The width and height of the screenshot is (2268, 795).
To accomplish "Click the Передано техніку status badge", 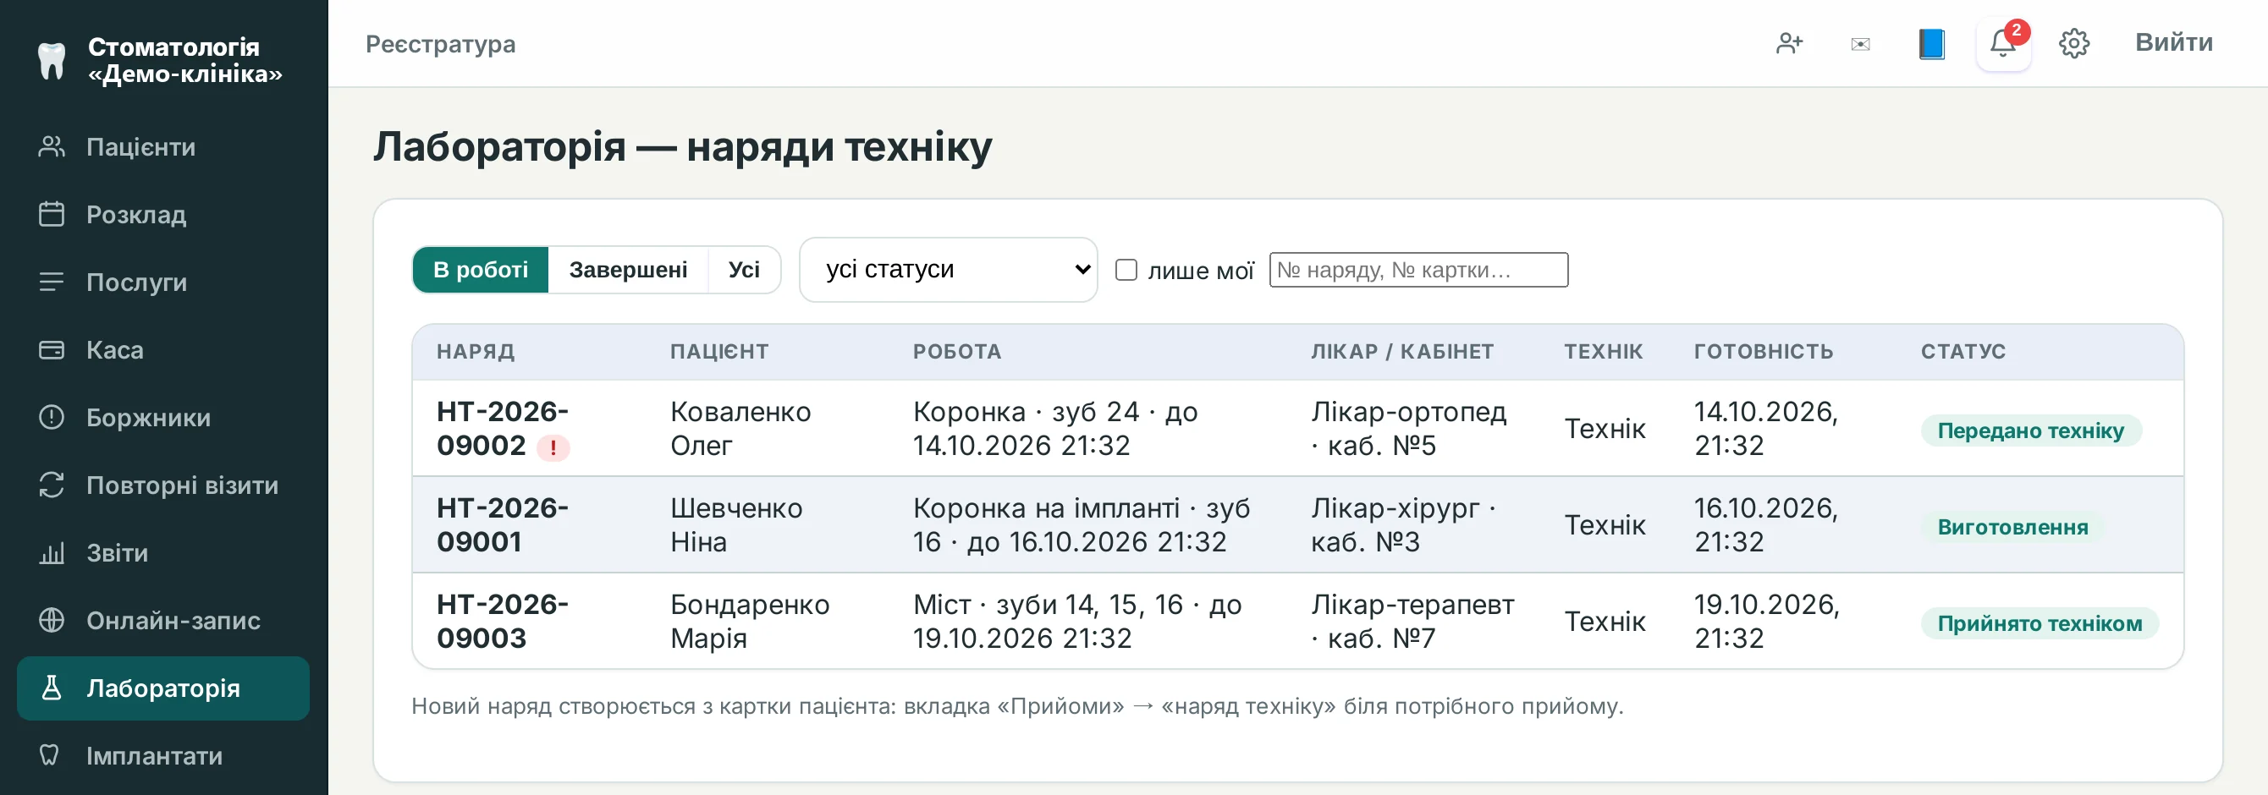I will point(2030,431).
